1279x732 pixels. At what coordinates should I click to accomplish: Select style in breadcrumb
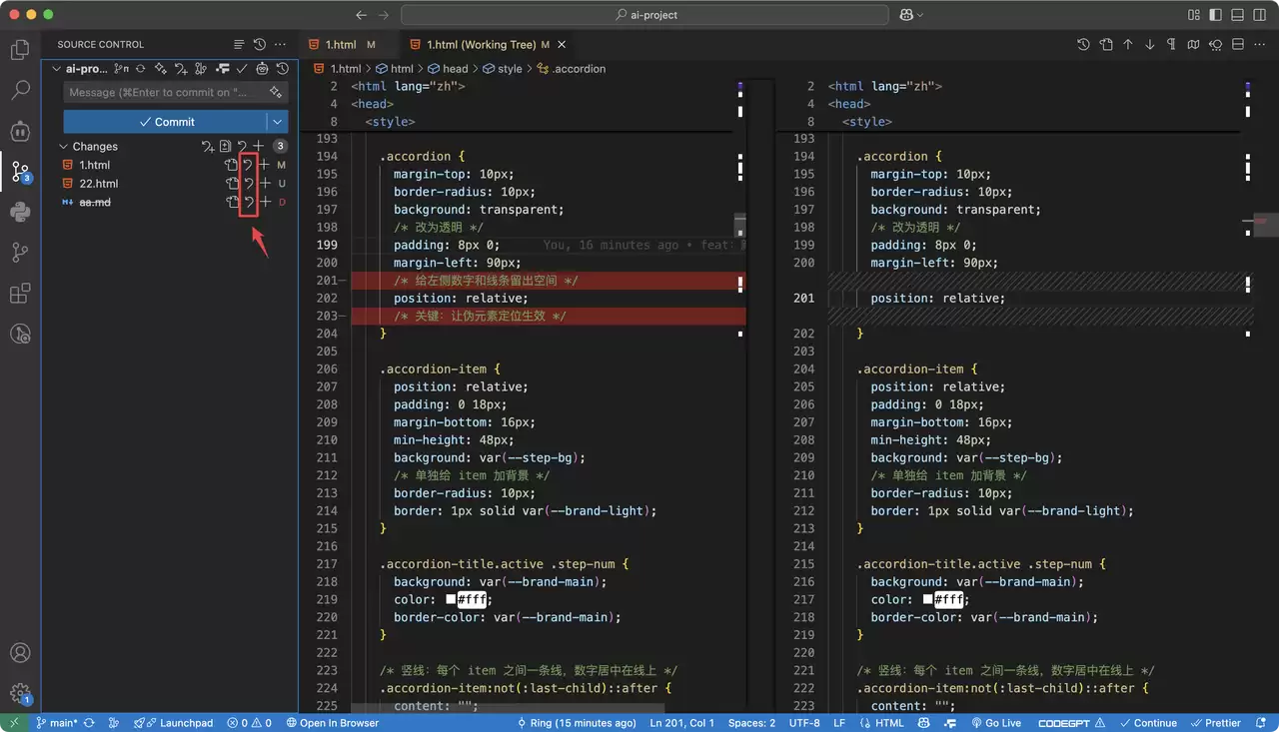click(x=503, y=69)
